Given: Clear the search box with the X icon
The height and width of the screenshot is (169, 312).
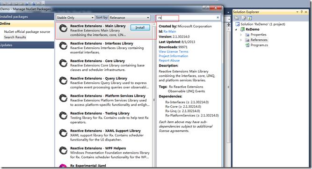Looking at the screenshot, I should [x=218, y=17].
